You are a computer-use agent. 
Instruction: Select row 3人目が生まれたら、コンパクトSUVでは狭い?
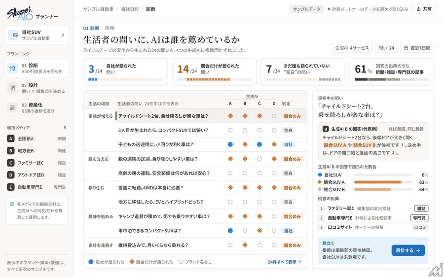click(x=211, y=130)
